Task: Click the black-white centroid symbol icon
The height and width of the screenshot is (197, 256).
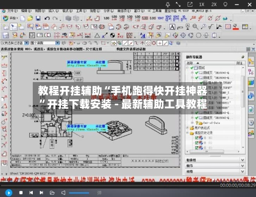Action: pyautogui.click(x=112, y=35)
